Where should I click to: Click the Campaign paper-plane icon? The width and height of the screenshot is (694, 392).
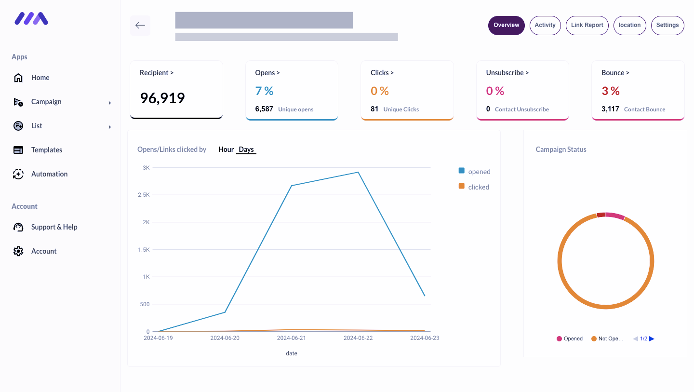(x=18, y=102)
